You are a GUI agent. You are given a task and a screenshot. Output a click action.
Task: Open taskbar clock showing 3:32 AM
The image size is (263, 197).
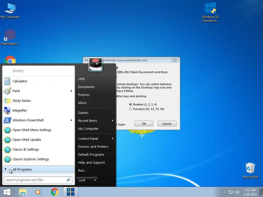coord(250,192)
